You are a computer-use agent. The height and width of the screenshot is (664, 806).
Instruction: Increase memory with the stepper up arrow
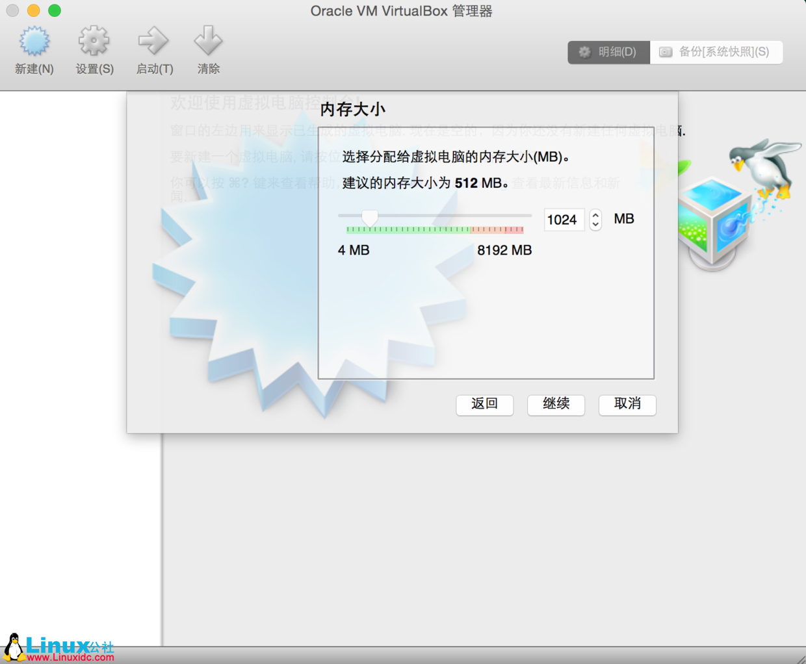click(x=595, y=215)
